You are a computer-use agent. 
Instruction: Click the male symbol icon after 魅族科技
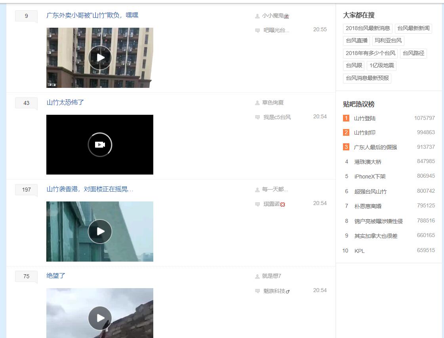(288, 291)
